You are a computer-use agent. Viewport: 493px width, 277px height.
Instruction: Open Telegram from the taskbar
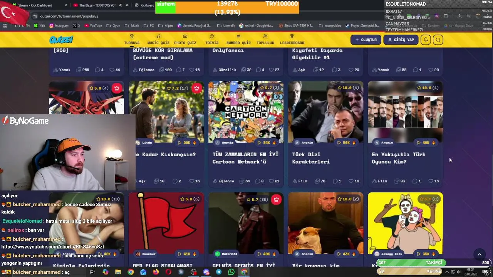(x=219, y=272)
